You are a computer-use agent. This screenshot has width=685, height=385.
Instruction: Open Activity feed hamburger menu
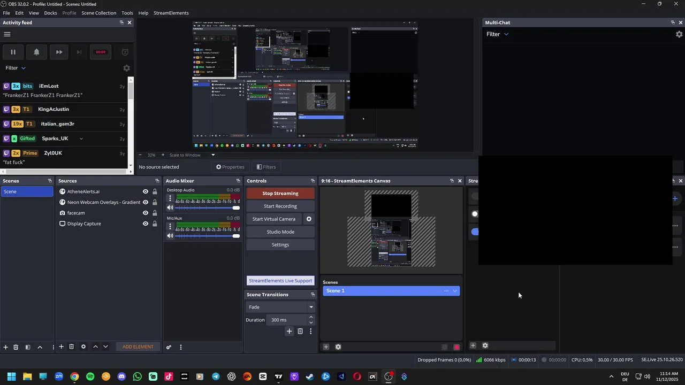coord(7,34)
